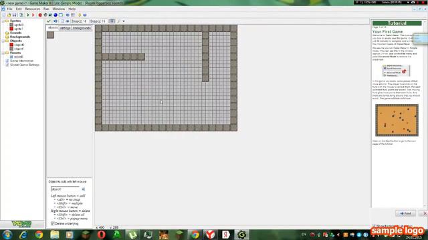Run in debug mode red arrow
The height and width of the screenshot is (240, 428).
click(33, 15)
